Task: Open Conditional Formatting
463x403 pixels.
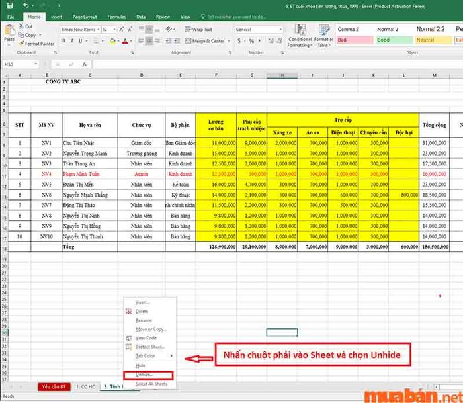Action: click(x=300, y=36)
